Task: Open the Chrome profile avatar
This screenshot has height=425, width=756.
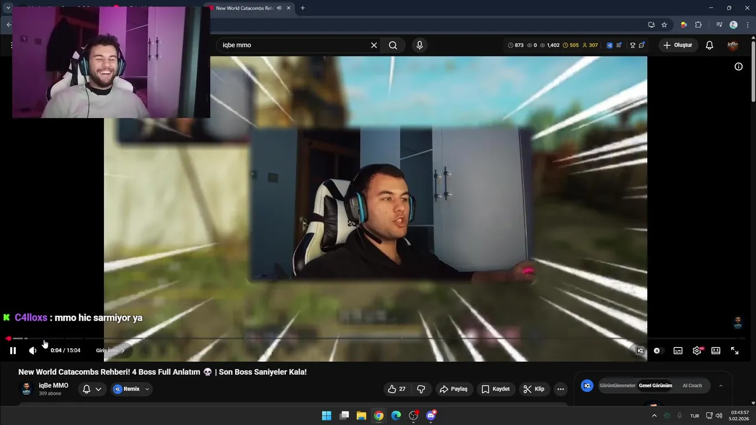Action: (x=734, y=25)
